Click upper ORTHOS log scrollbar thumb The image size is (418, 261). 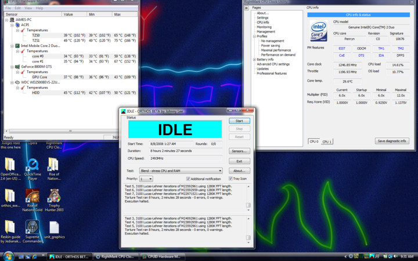pyautogui.click(x=248, y=205)
